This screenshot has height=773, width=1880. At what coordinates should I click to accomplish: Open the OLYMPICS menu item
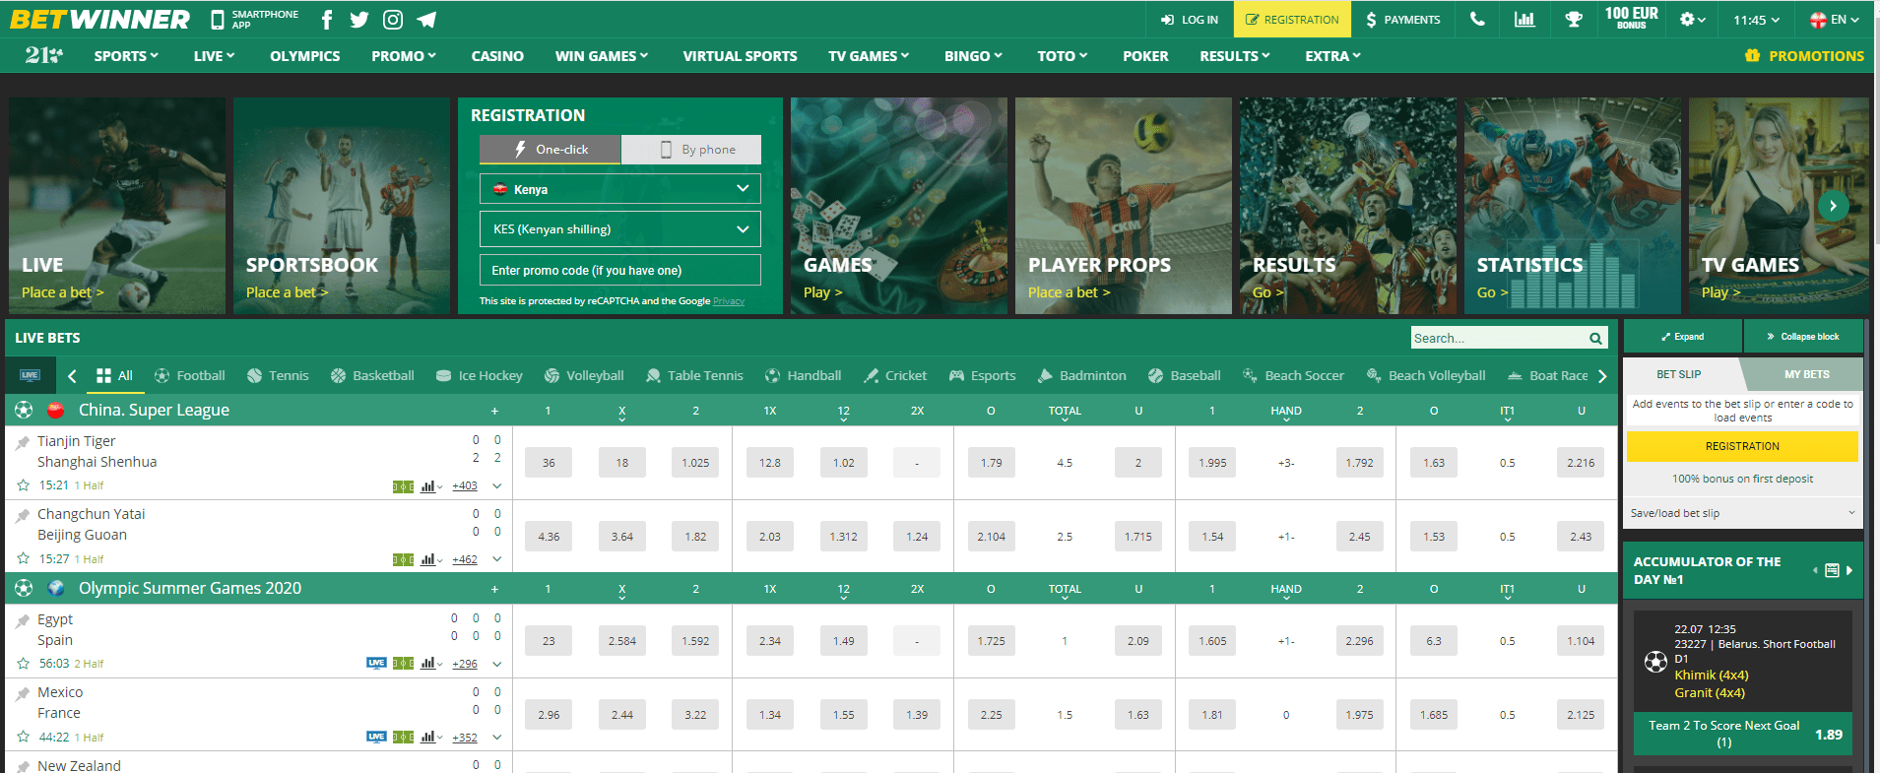point(305,56)
